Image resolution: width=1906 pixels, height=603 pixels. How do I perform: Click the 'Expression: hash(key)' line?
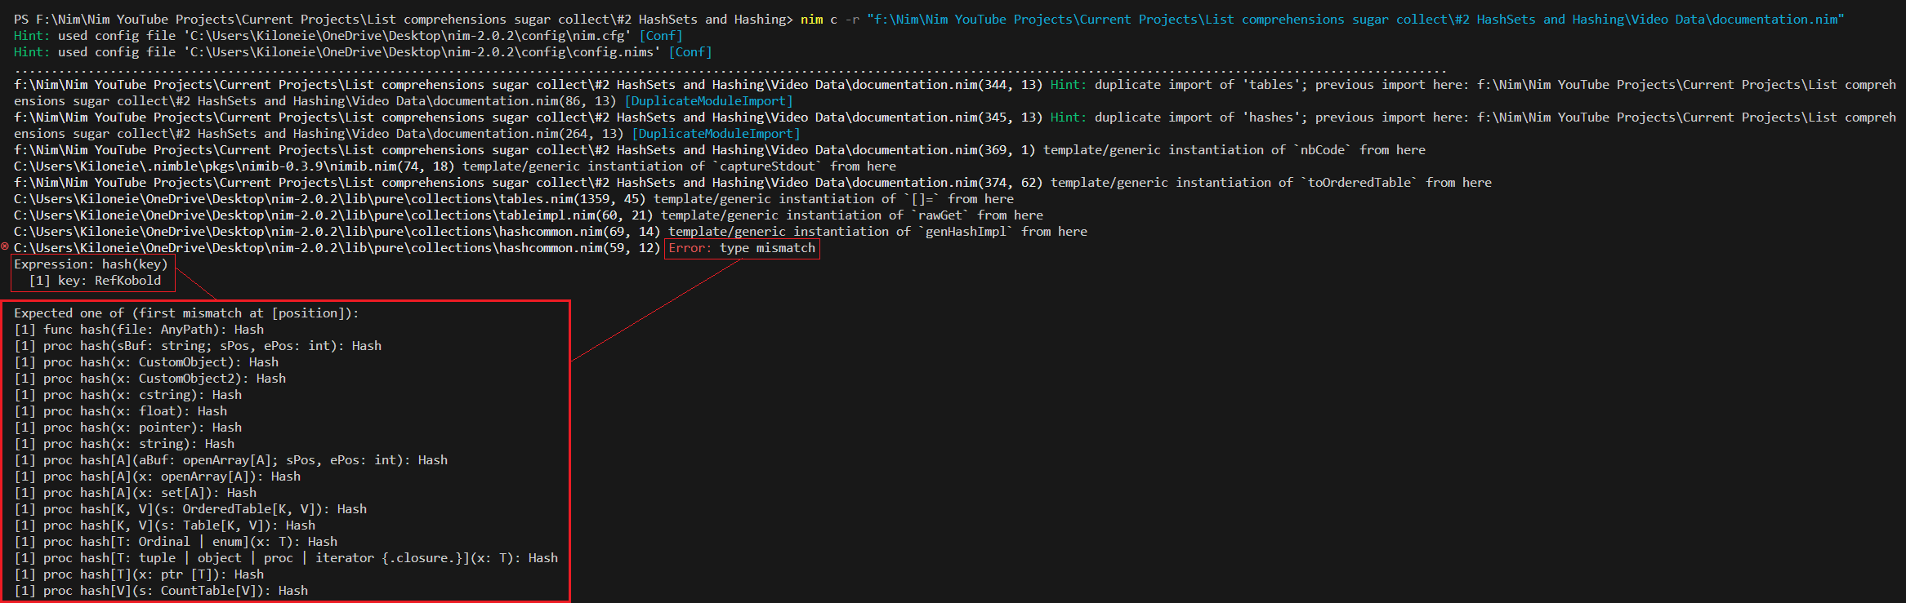click(91, 264)
